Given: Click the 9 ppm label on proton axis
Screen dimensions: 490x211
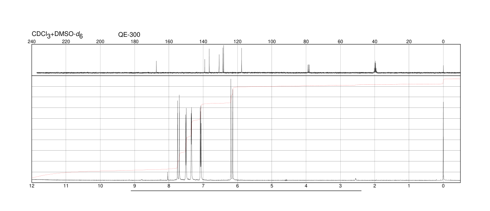Looking at the screenshot, I should (x=135, y=186).
